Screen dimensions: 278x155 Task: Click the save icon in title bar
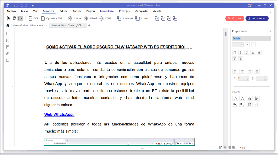(x=13, y=6)
